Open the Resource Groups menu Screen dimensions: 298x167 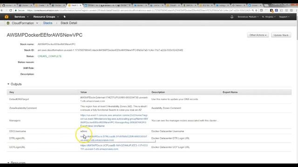click(x=46, y=17)
